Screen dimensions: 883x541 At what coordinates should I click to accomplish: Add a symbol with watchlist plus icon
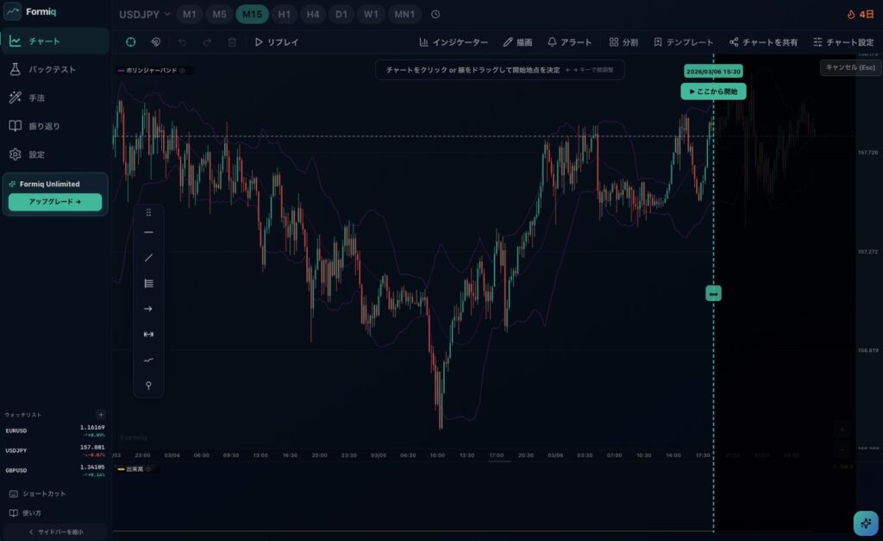101,415
